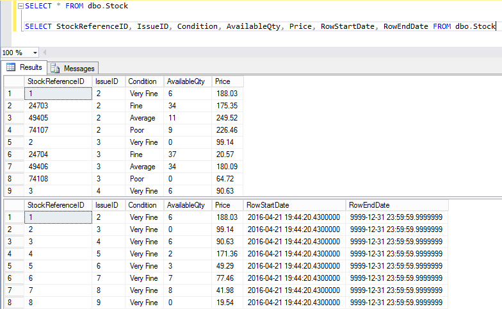Collapse the SQL query block outline

(20, 6)
